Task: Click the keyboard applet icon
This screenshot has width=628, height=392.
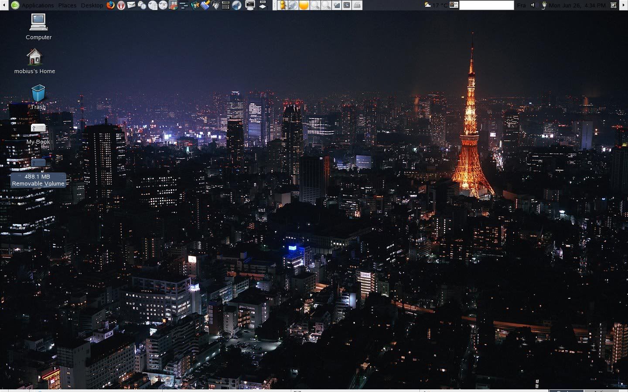Action: tap(358, 5)
